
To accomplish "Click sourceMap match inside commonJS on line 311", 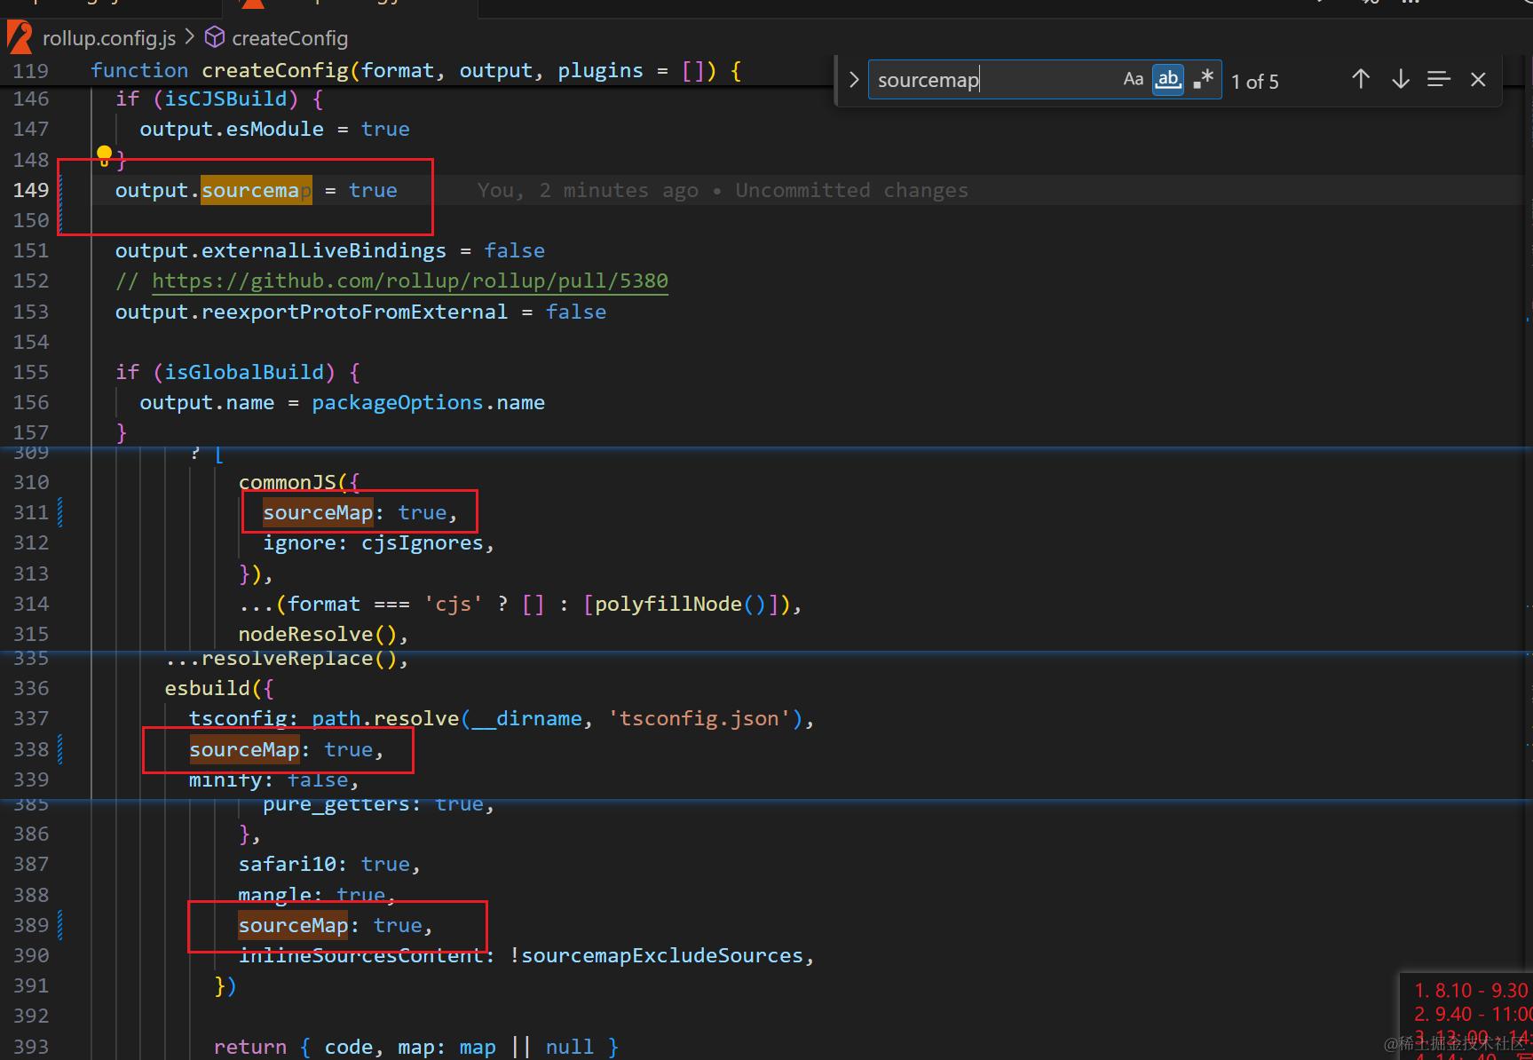I will pos(318,513).
